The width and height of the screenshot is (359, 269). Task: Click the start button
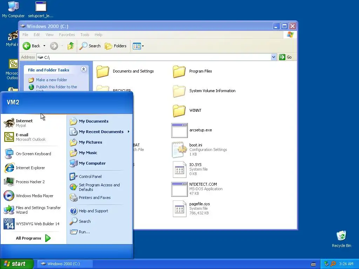(17, 264)
